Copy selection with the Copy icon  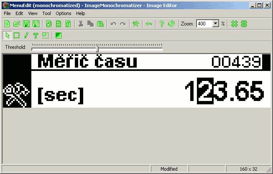point(90,24)
